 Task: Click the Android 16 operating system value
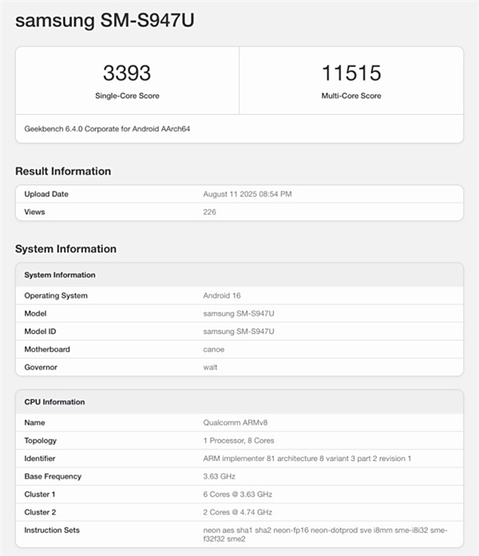pos(222,296)
